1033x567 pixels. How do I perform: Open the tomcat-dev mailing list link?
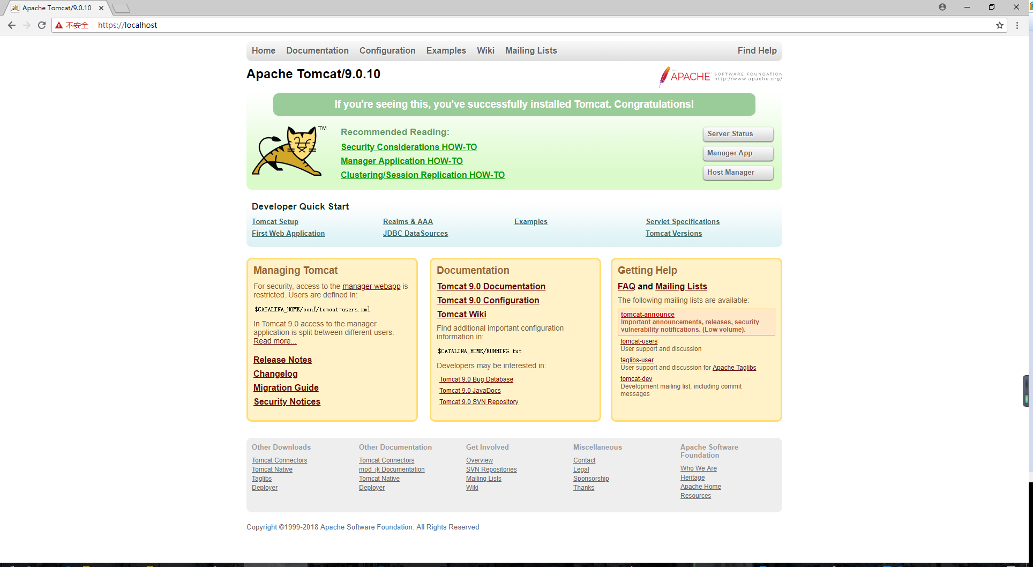[636, 379]
